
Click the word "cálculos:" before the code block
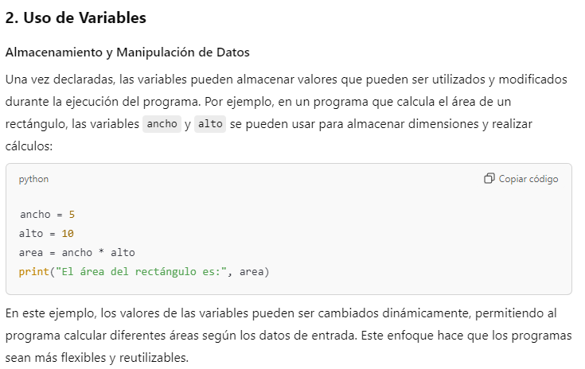(30, 147)
